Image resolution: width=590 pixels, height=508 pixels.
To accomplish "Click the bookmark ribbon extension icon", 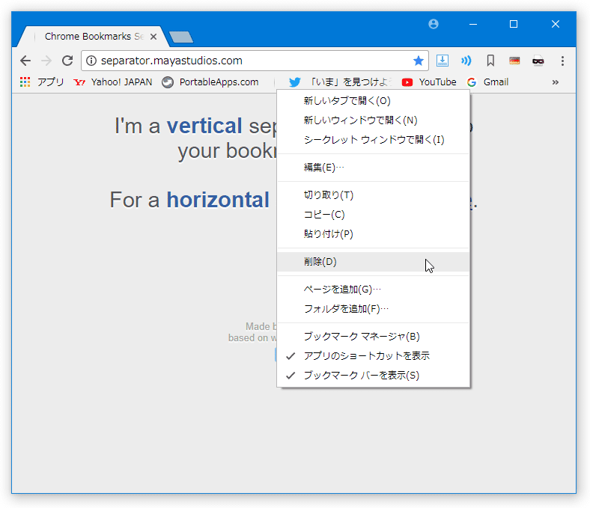I will point(490,61).
